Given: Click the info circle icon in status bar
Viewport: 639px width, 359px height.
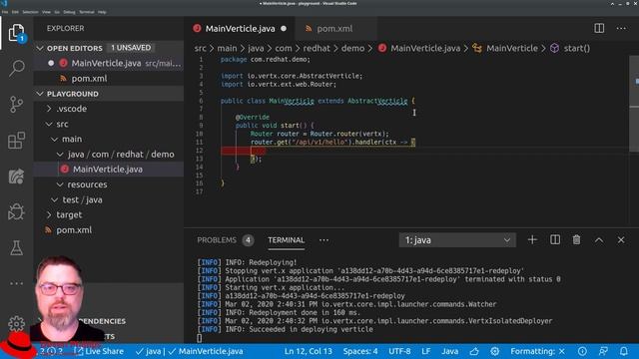Looking at the screenshot, I should pyautogui.click(x=582, y=351).
